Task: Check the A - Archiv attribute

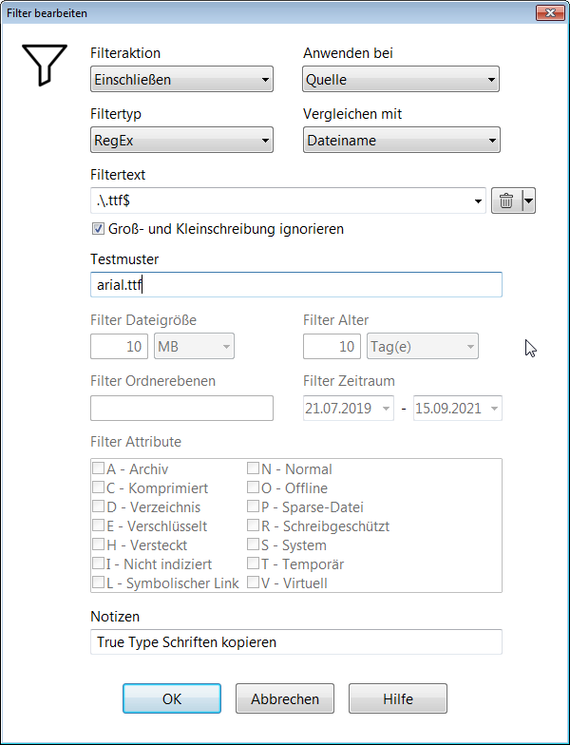Action: click(98, 468)
